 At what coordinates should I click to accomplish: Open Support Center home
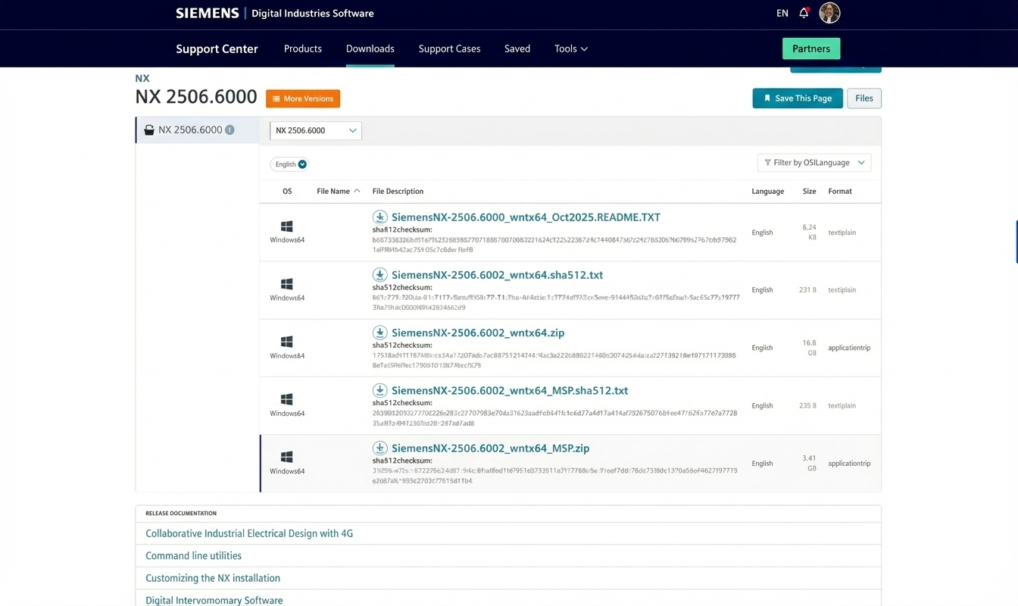[217, 48]
